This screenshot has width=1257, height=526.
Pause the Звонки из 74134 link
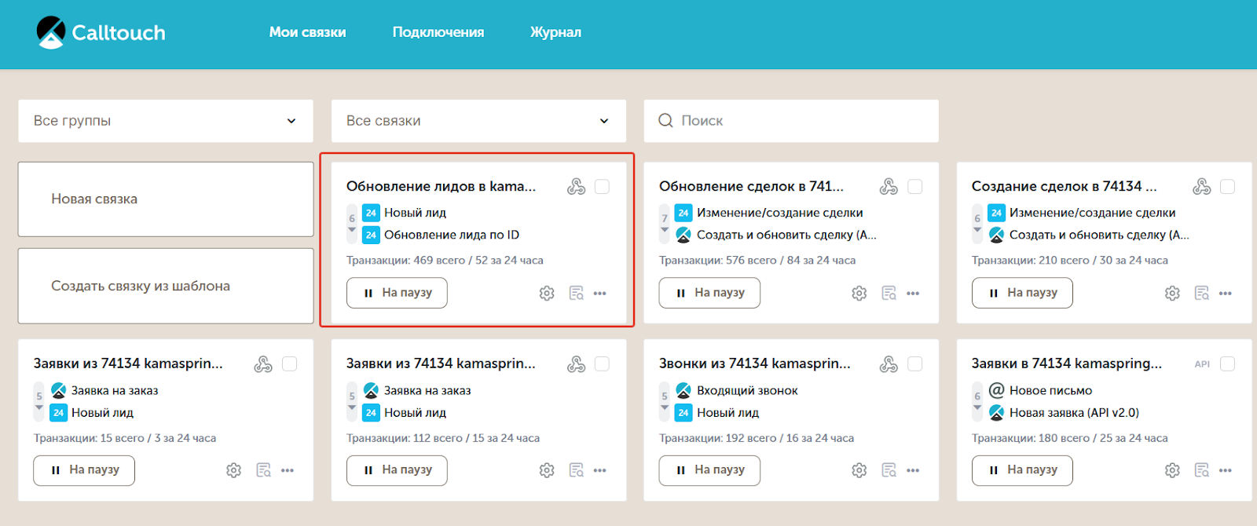(709, 470)
